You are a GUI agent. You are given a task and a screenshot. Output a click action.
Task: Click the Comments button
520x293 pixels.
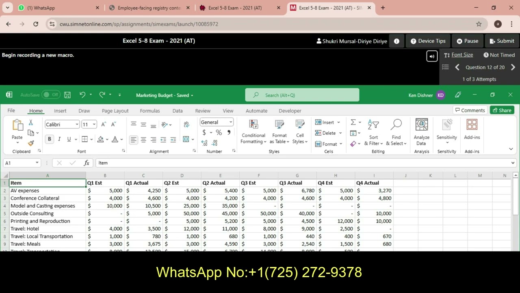click(x=470, y=110)
